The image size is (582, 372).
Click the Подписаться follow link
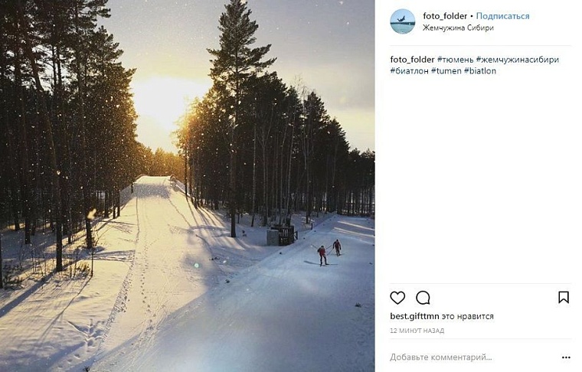(x=502, y=16)
